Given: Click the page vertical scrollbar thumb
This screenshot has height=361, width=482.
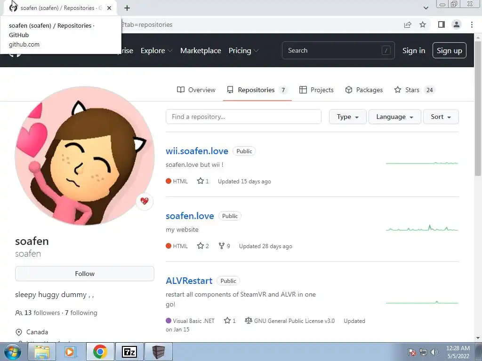Looking at the screenshot, I should tap(478, 108).
